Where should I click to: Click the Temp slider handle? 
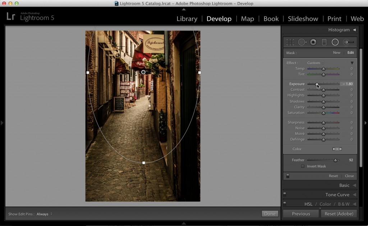click(323, 69)
